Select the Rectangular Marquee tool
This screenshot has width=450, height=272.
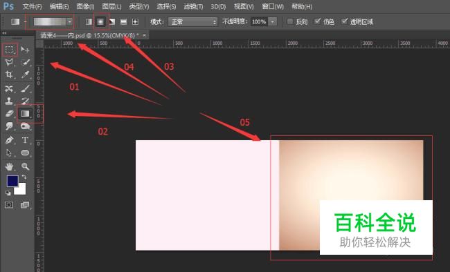(x=9, y=50)
